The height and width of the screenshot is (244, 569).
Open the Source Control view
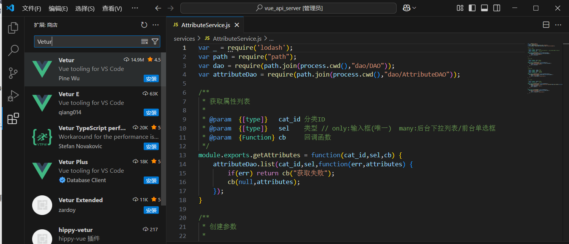(x=13, y=73)
